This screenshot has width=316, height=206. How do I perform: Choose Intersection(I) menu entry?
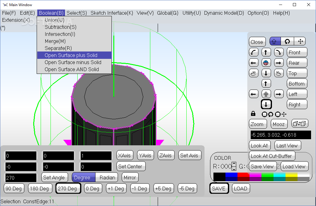[x=74, y=34]
